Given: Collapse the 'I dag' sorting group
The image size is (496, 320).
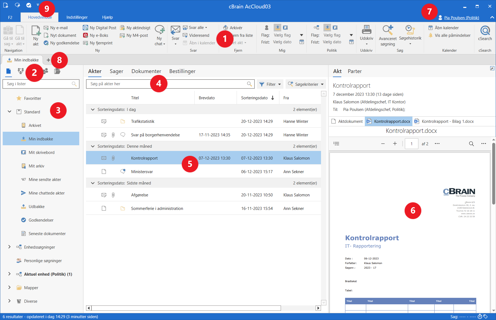Looking at the screenshot, I should tap(93, 110).
